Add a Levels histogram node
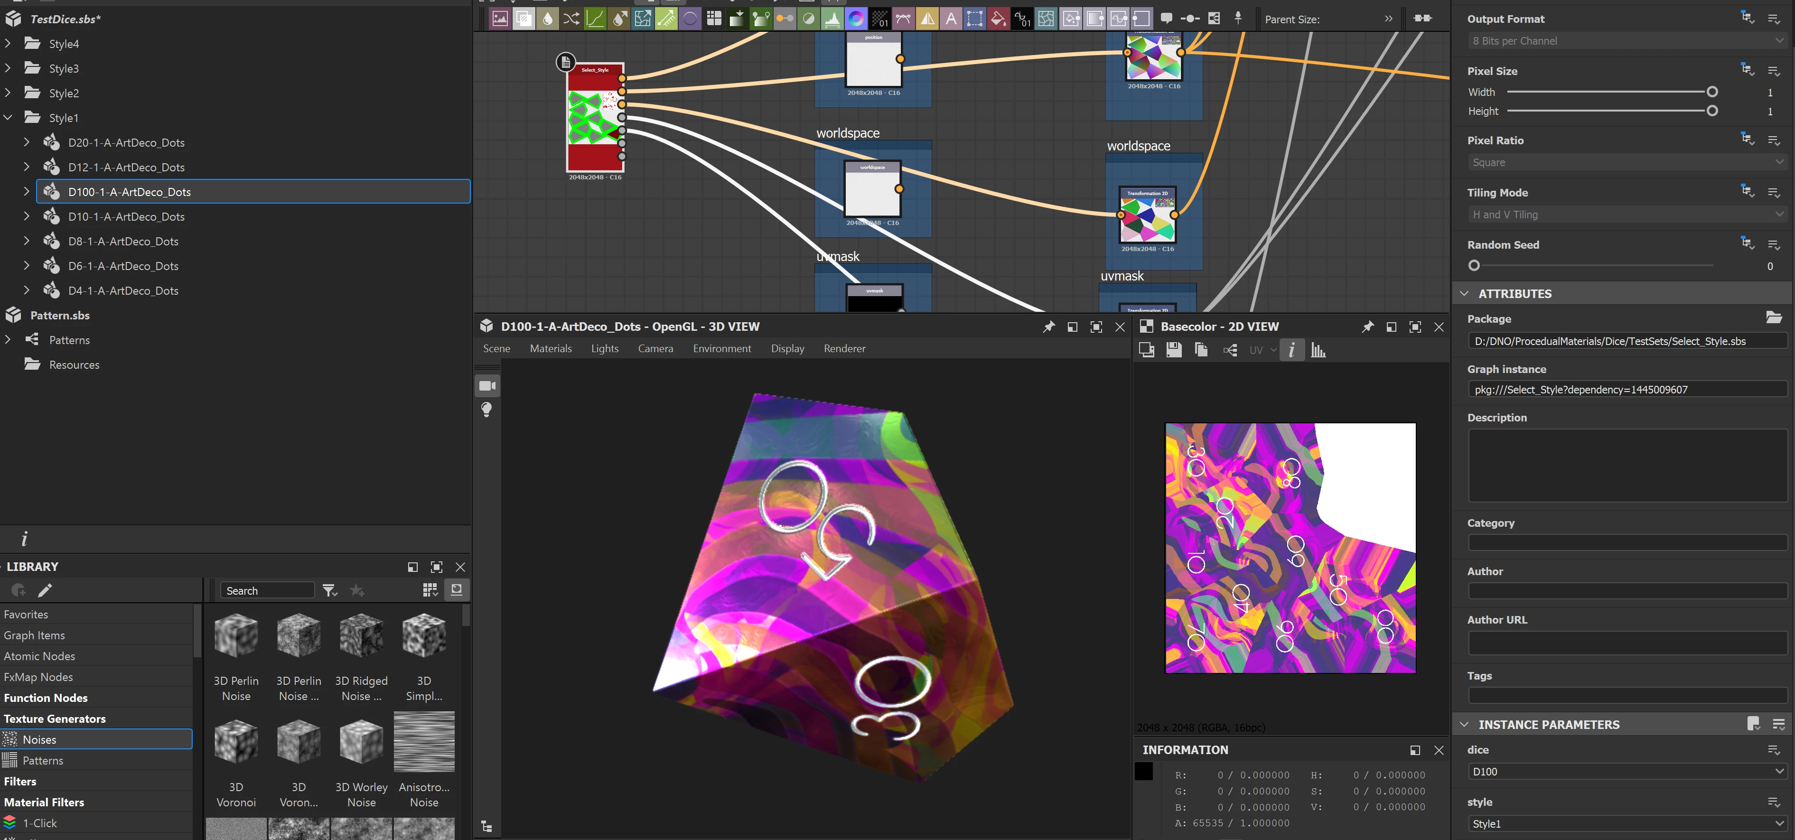1795x840 pixels. click(x=832, y=19)
